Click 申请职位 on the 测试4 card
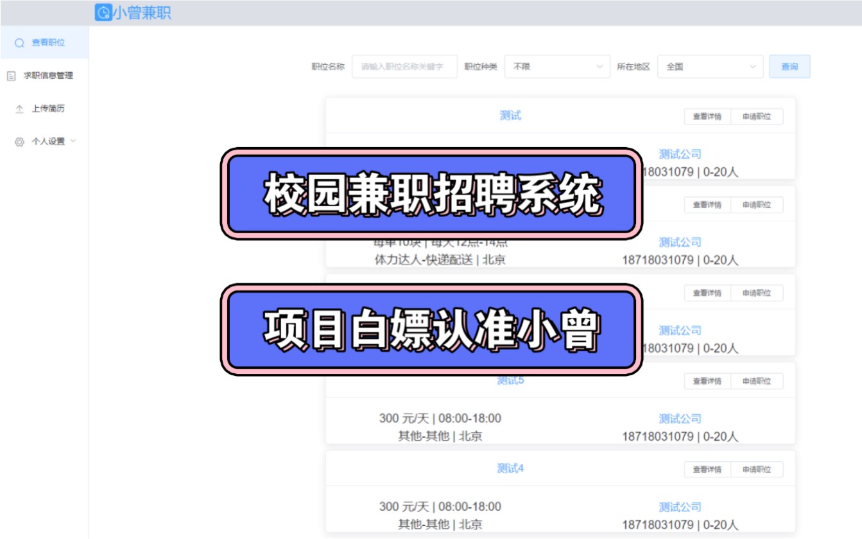The height and width of the screenshot is (539, 862). [757, 470]
